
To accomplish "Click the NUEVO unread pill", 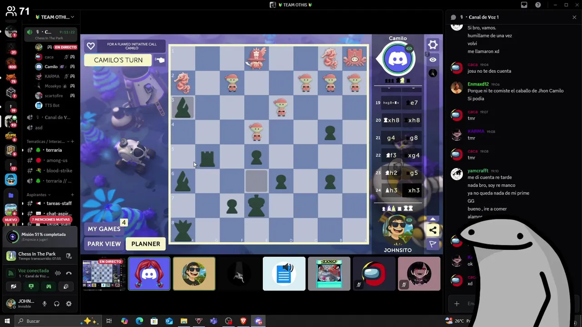I will coord(10,219).
